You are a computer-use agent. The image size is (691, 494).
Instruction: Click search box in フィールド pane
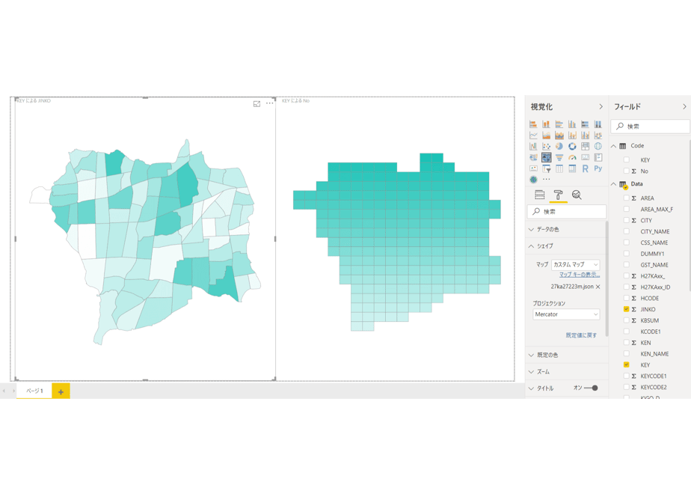[x=651, y=126]
